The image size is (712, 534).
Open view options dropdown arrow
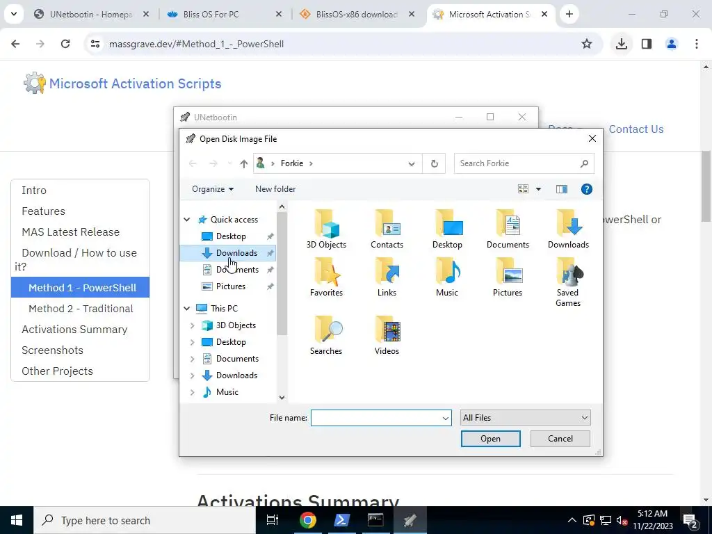539,189
